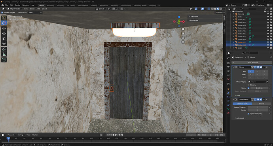Click the Add Modifier button
The image size is (273, 146).
click(x=252, y=62)
